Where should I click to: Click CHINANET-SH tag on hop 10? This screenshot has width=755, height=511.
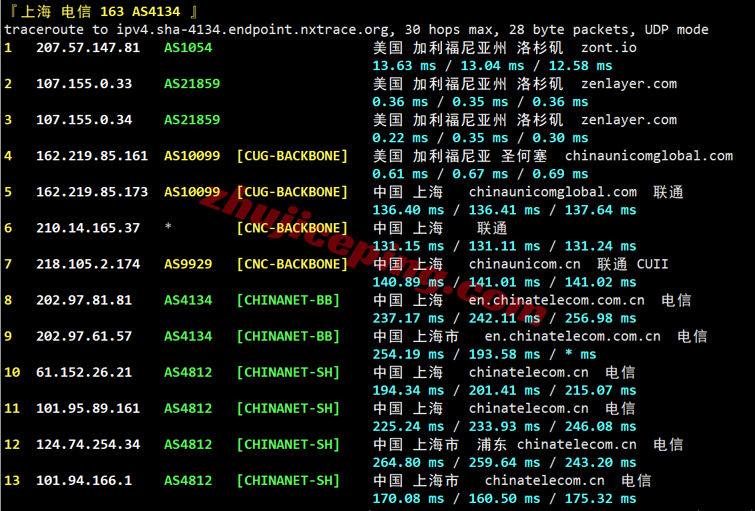pos(288,373)
